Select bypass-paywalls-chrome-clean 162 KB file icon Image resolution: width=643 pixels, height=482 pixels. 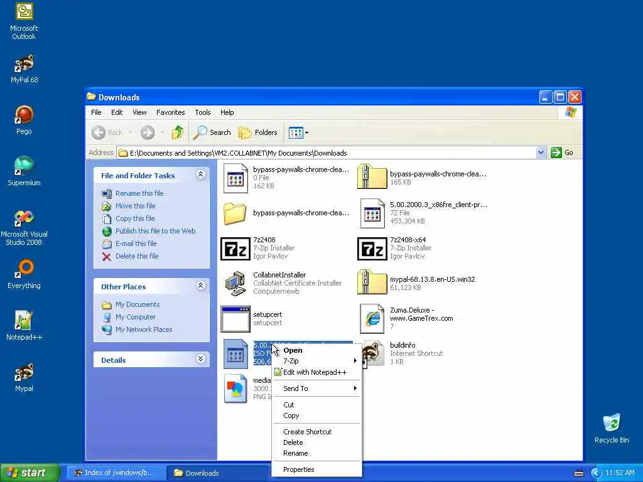pyautogui.click(x=236, y=178)
